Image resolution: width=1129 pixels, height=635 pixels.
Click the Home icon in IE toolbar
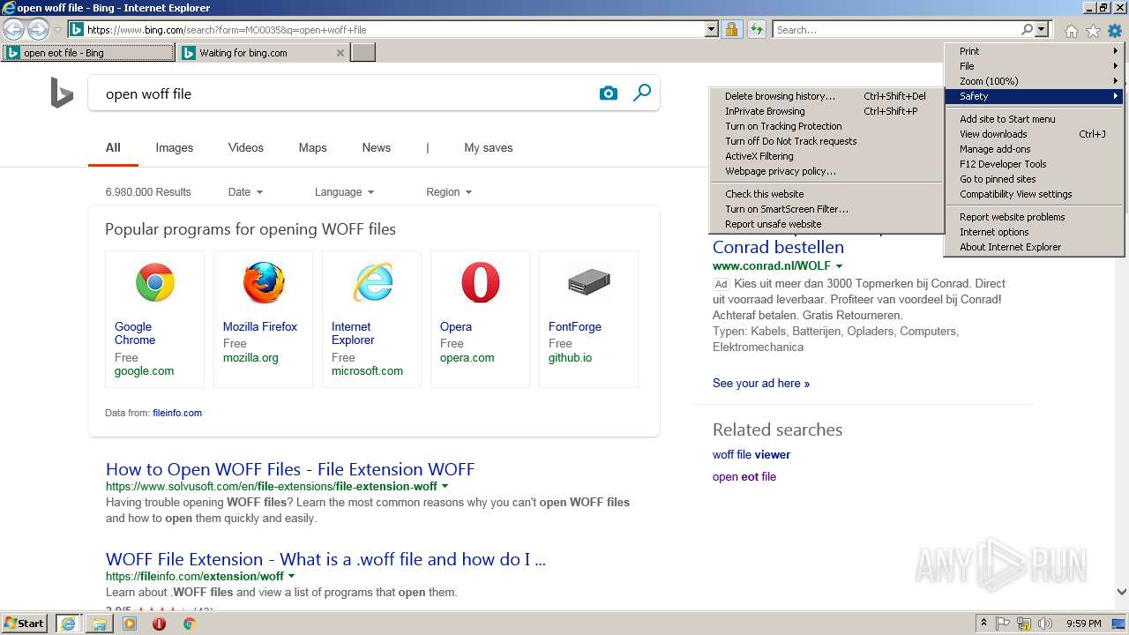click(x=1071, y=31)
